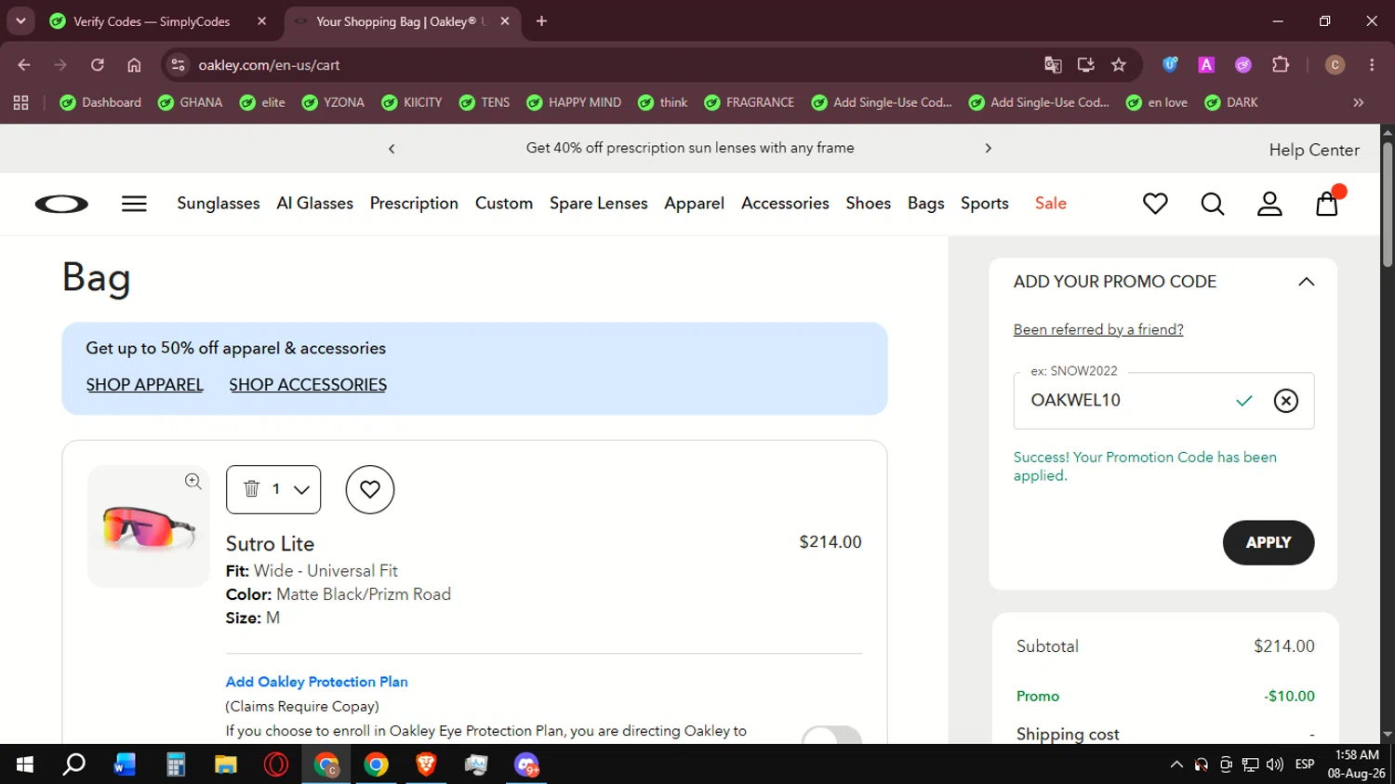
Task: Click the Oakley logo
Action: tap(61, 204)
